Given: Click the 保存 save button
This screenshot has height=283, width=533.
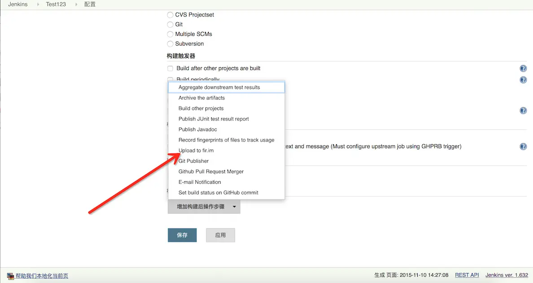Looking at the screenshot, I should (182, 235).
